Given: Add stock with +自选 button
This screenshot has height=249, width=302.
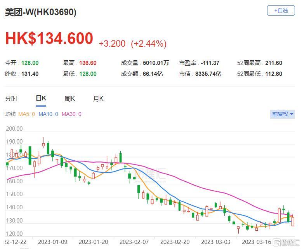Looking at the screenshot, I should coord(281,11).
